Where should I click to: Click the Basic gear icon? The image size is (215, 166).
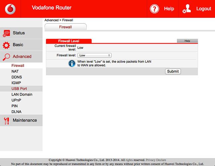pos(6,45)
